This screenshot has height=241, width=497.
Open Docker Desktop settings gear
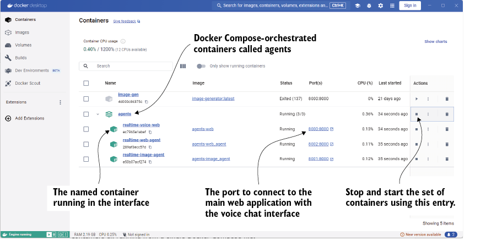381,6
